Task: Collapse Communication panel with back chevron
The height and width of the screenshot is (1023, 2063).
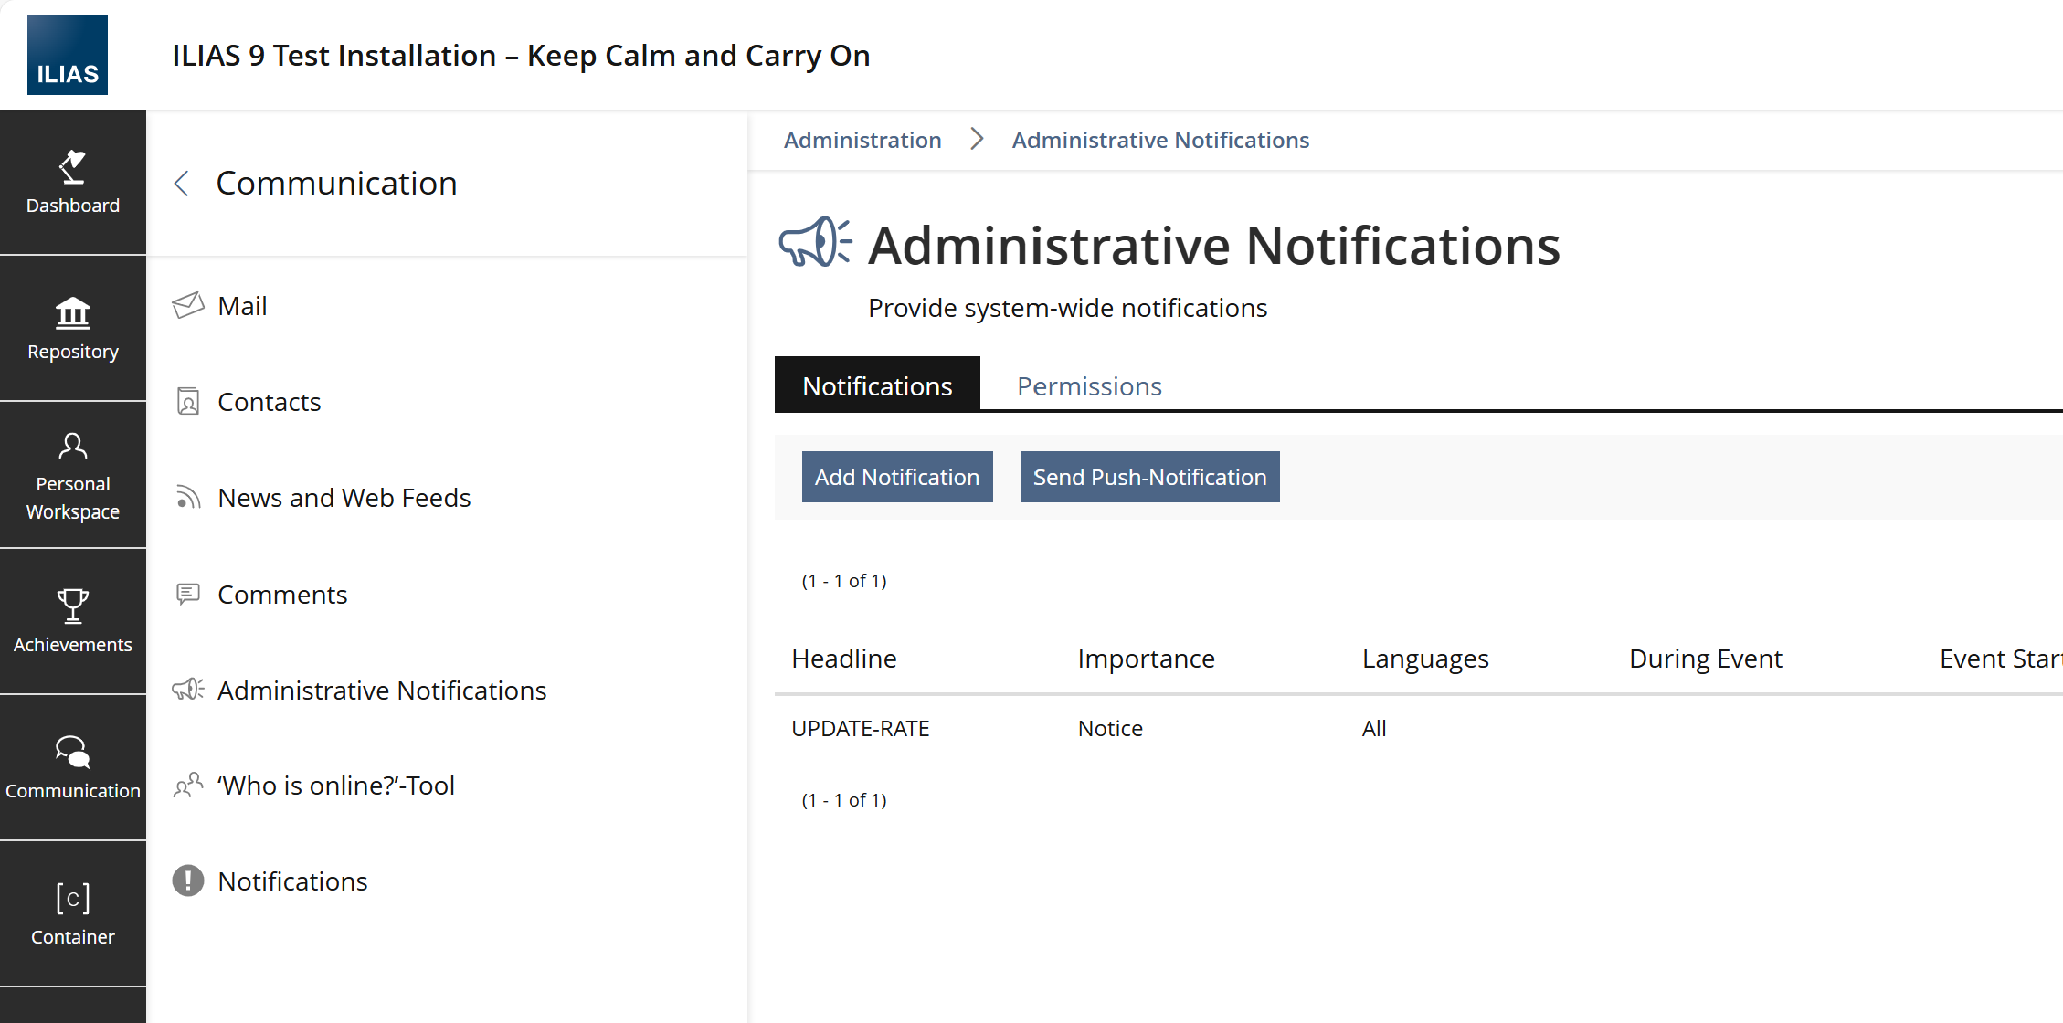Action: click(182, 184)
